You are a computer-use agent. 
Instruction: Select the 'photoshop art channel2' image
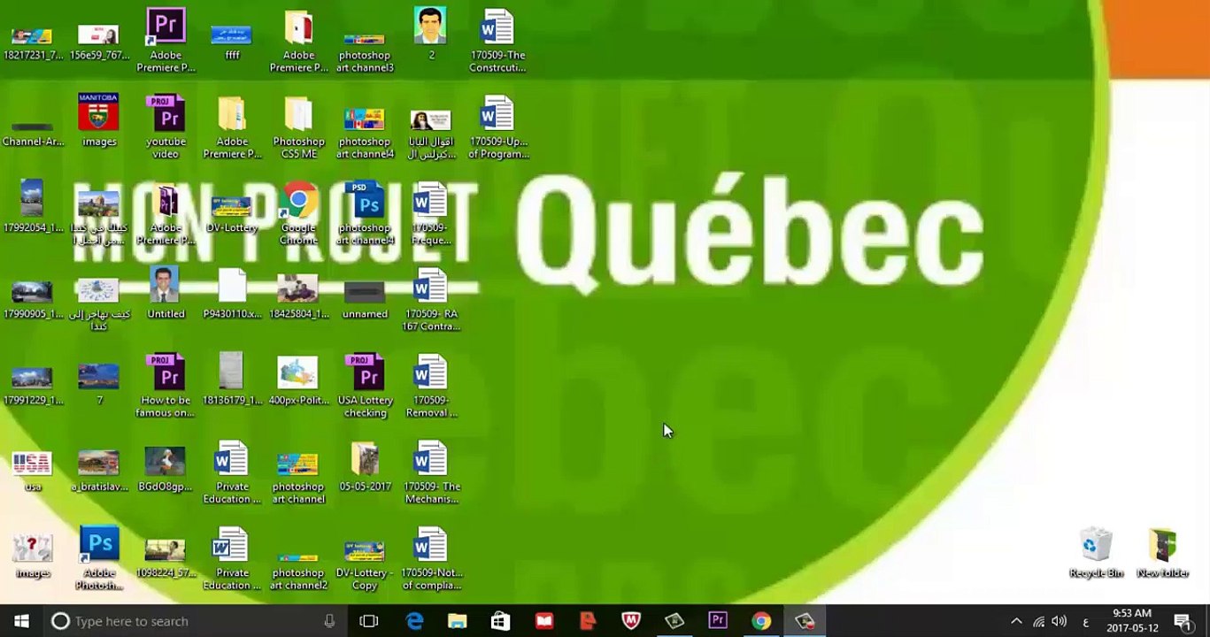pyautogui.click(x=298, y=571)
